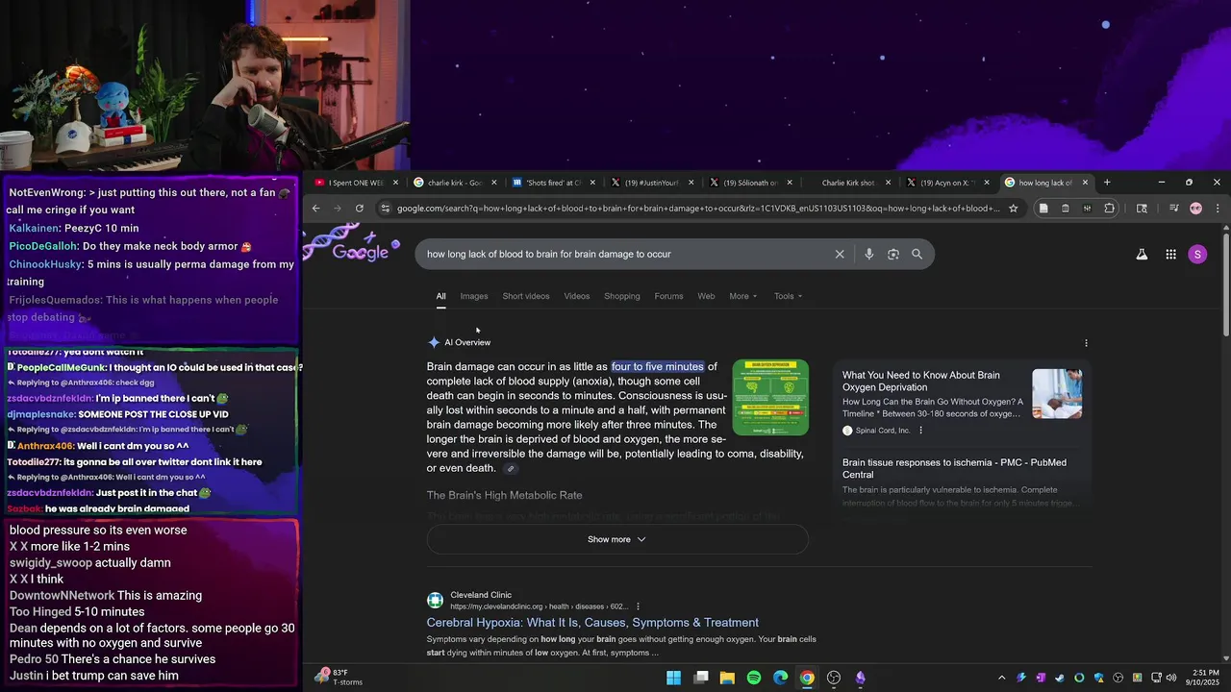Image resolution: width=1231 pixels, height=692 pixels.
Task: Close the 'charlie kirk' Google tab
Action: coord(494,183)
